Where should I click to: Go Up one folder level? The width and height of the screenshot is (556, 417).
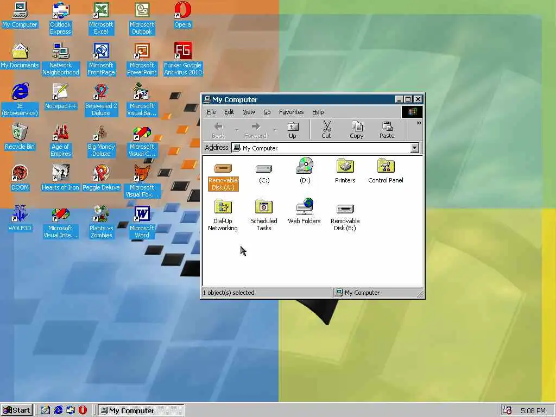click(293, 130)
